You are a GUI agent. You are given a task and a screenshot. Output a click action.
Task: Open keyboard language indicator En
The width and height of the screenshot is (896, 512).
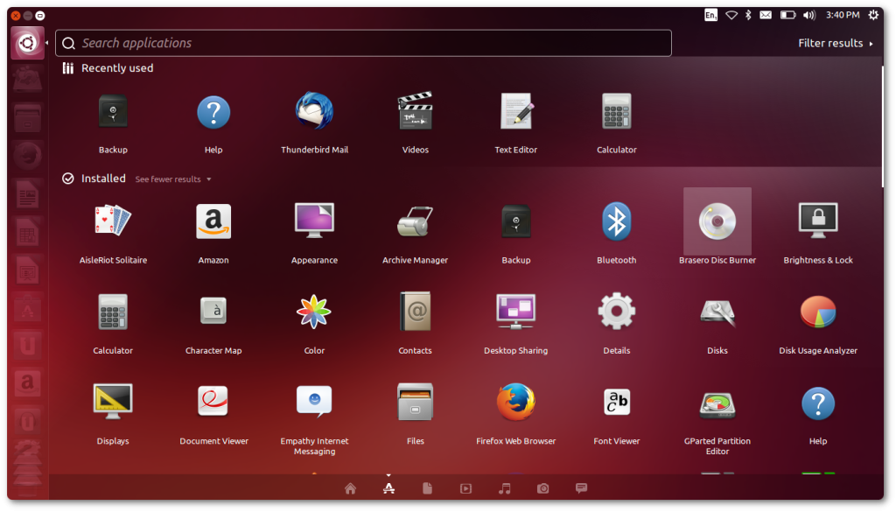click(710, 16)
